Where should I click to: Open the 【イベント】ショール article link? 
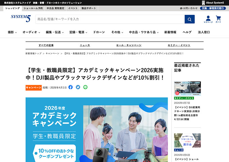click(x=186, y=159)
